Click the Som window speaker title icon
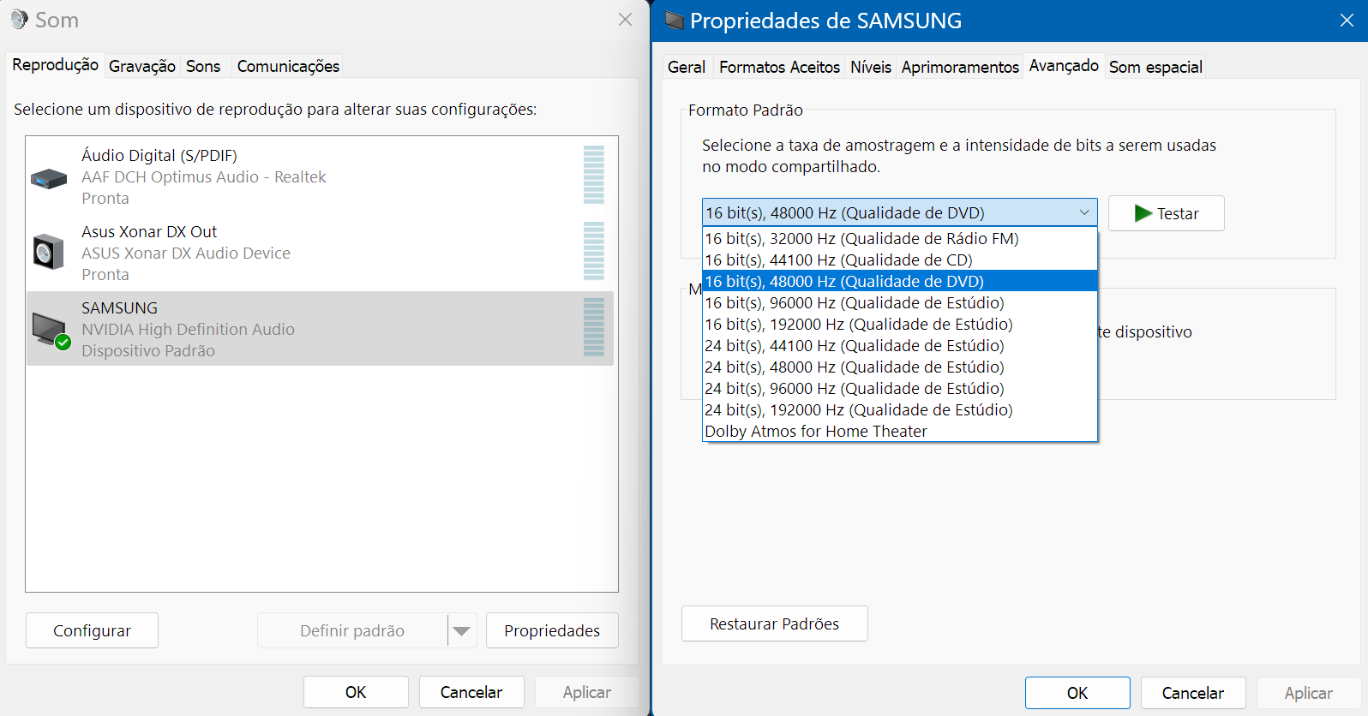Screen dimensions: 1368x716 (x=19, y=20)
